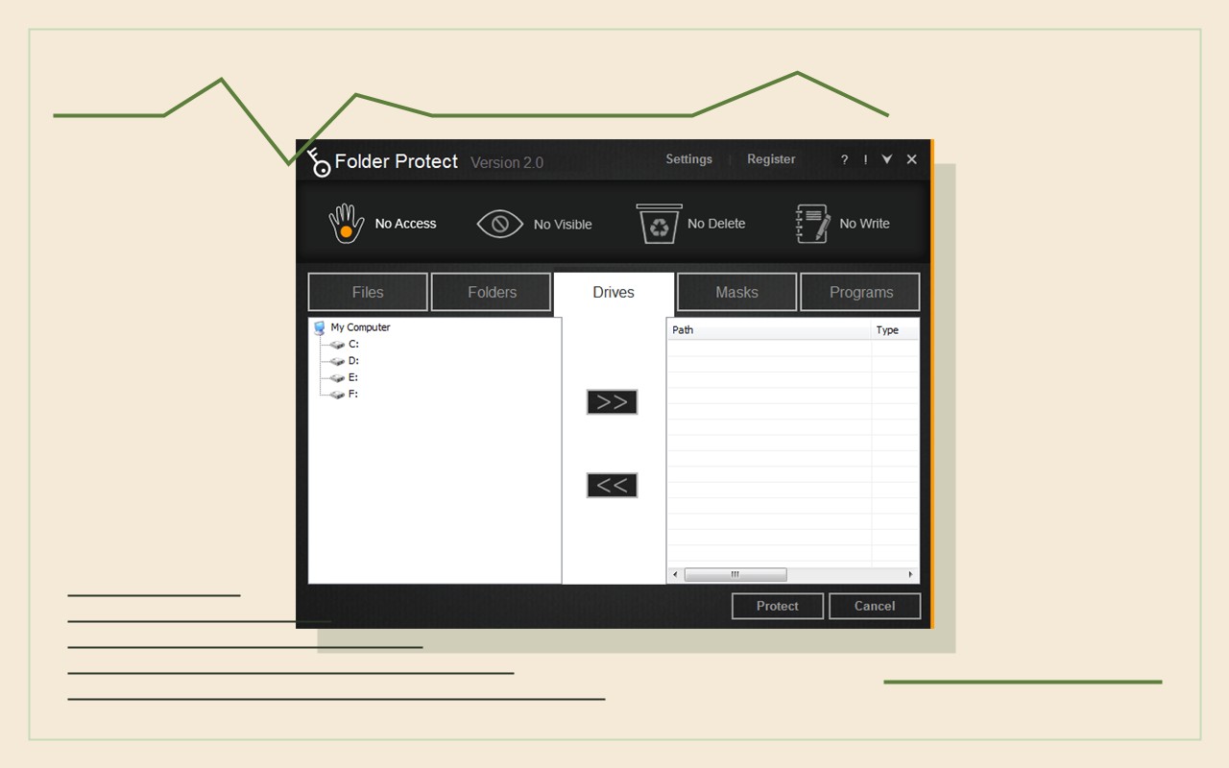Viewport: 1229px width, 768px height.
Task: Sort by the Type column header
Action: [x=895, y=329]
